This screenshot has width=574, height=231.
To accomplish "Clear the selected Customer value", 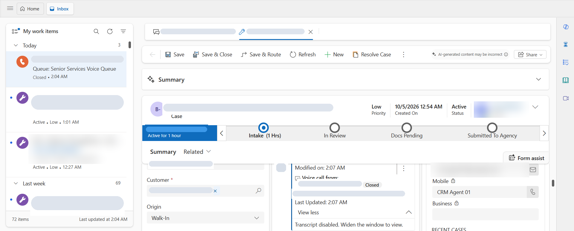I will (215, 191).
